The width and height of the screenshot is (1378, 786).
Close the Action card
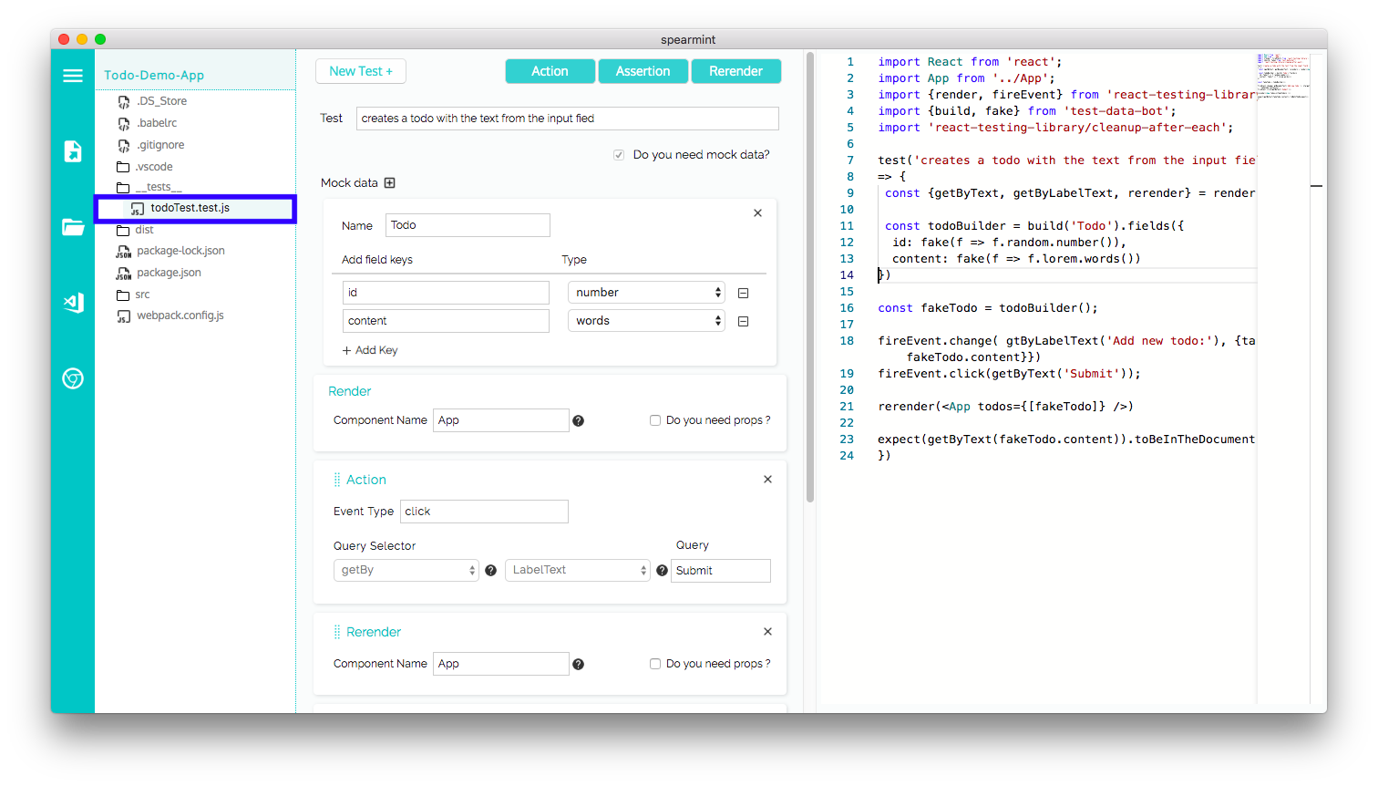(767, 479)
